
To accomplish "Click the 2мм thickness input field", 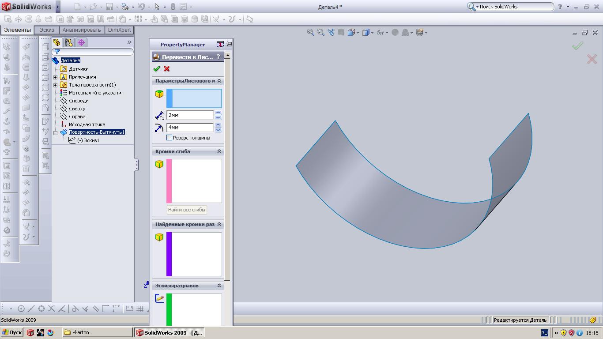I will 190,115.
